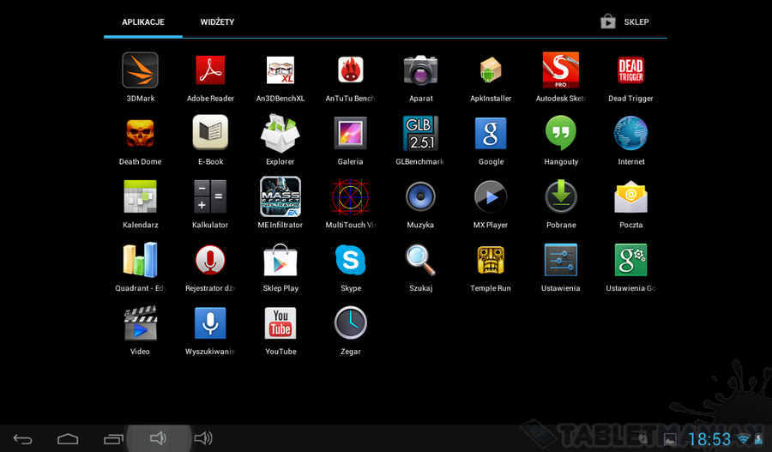Open the Aparat camera app

[x=420, y=70]
